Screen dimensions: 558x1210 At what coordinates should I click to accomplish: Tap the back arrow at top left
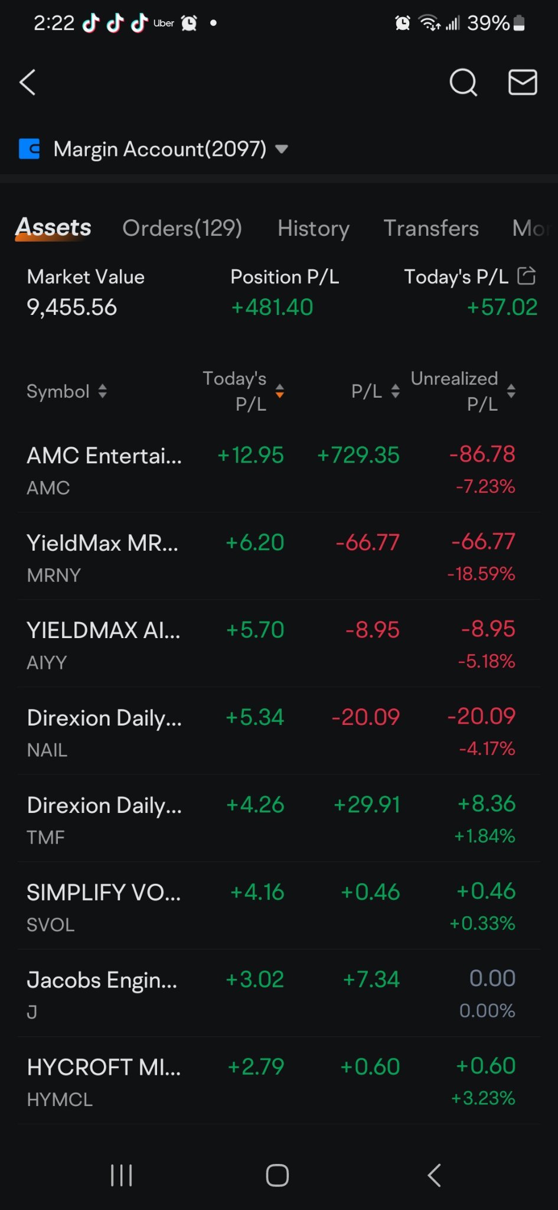(27, 82)
